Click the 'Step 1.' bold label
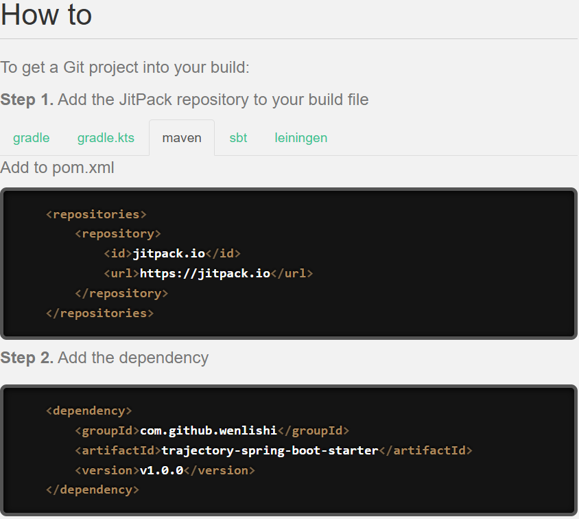 click(27, 100)
